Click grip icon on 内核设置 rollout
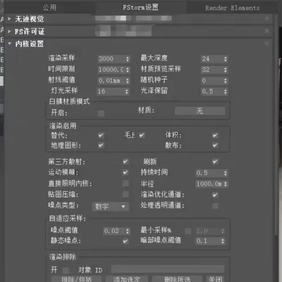The height and width of the screenshot is (282, 282). coord(267,43)
